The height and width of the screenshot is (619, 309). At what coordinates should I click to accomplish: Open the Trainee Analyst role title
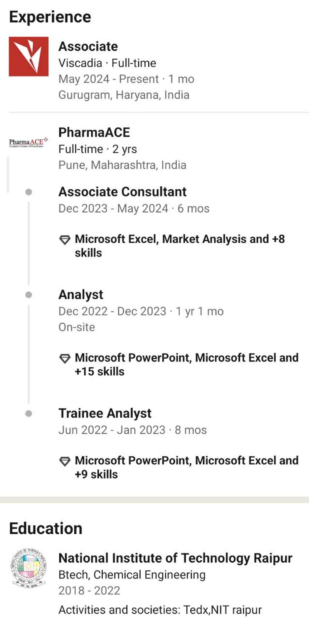[x=105, y=413]
